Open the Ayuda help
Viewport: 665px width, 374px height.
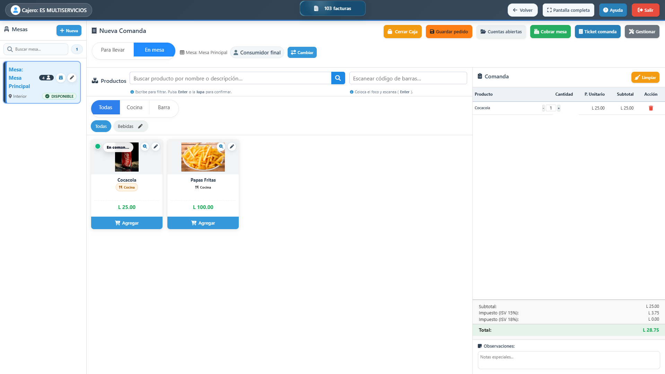point(613,10)
